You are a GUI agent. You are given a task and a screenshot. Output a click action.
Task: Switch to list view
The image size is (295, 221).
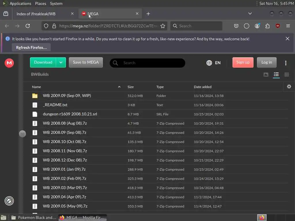tap(276, 75)
